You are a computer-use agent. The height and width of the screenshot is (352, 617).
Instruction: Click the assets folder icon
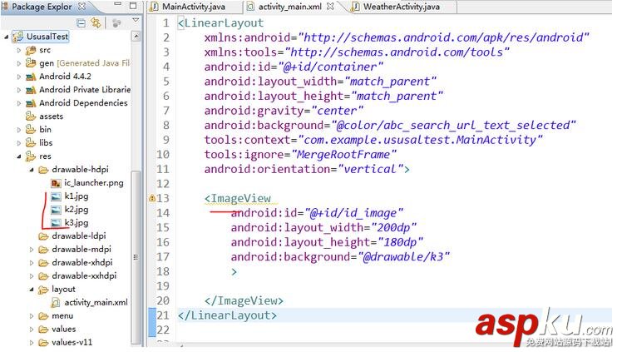[x=31, y=117]
